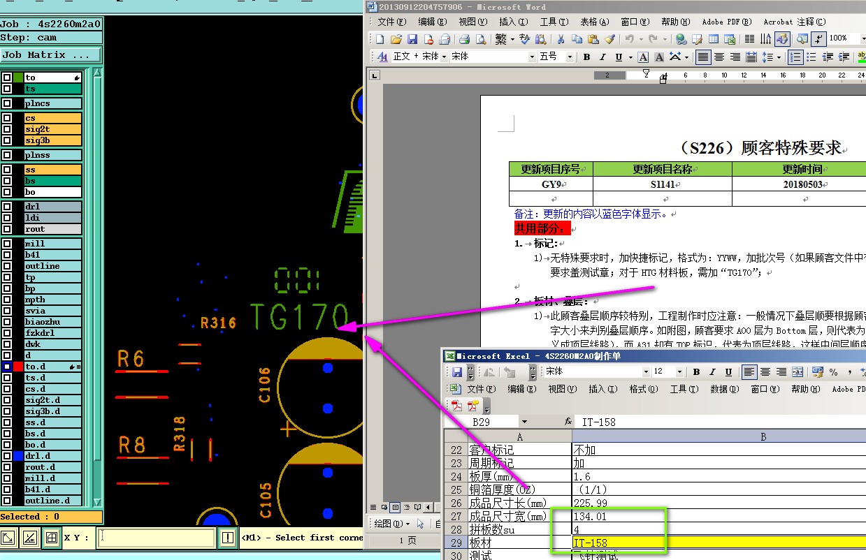
Task: Open 数据 menu in Excel
Action: click(x=723, y=389)
